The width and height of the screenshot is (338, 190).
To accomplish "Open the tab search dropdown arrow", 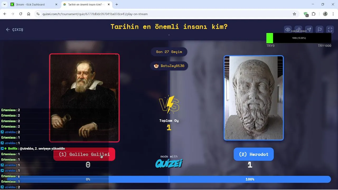I will point(4,4).
